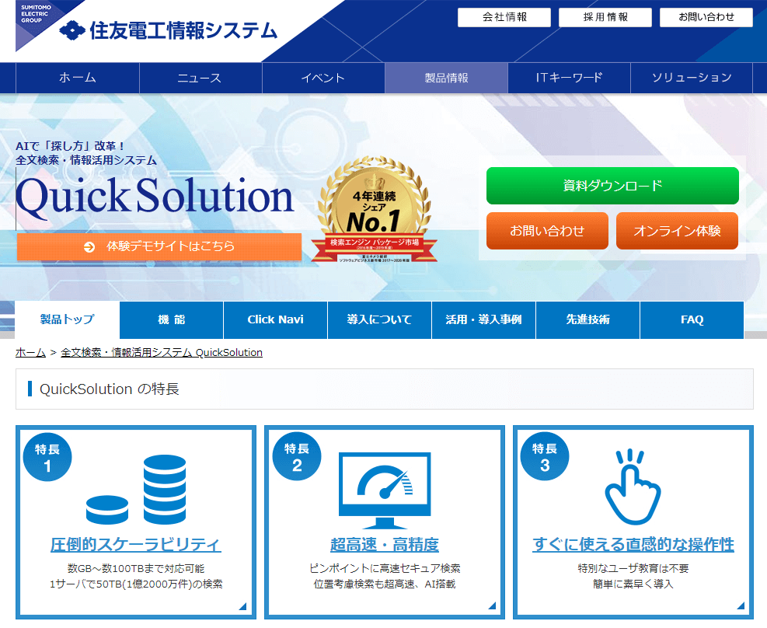Screen dimensions: 767x628
Task: Click the pointing hand icon under 特長3
Action: click(633, 487)
